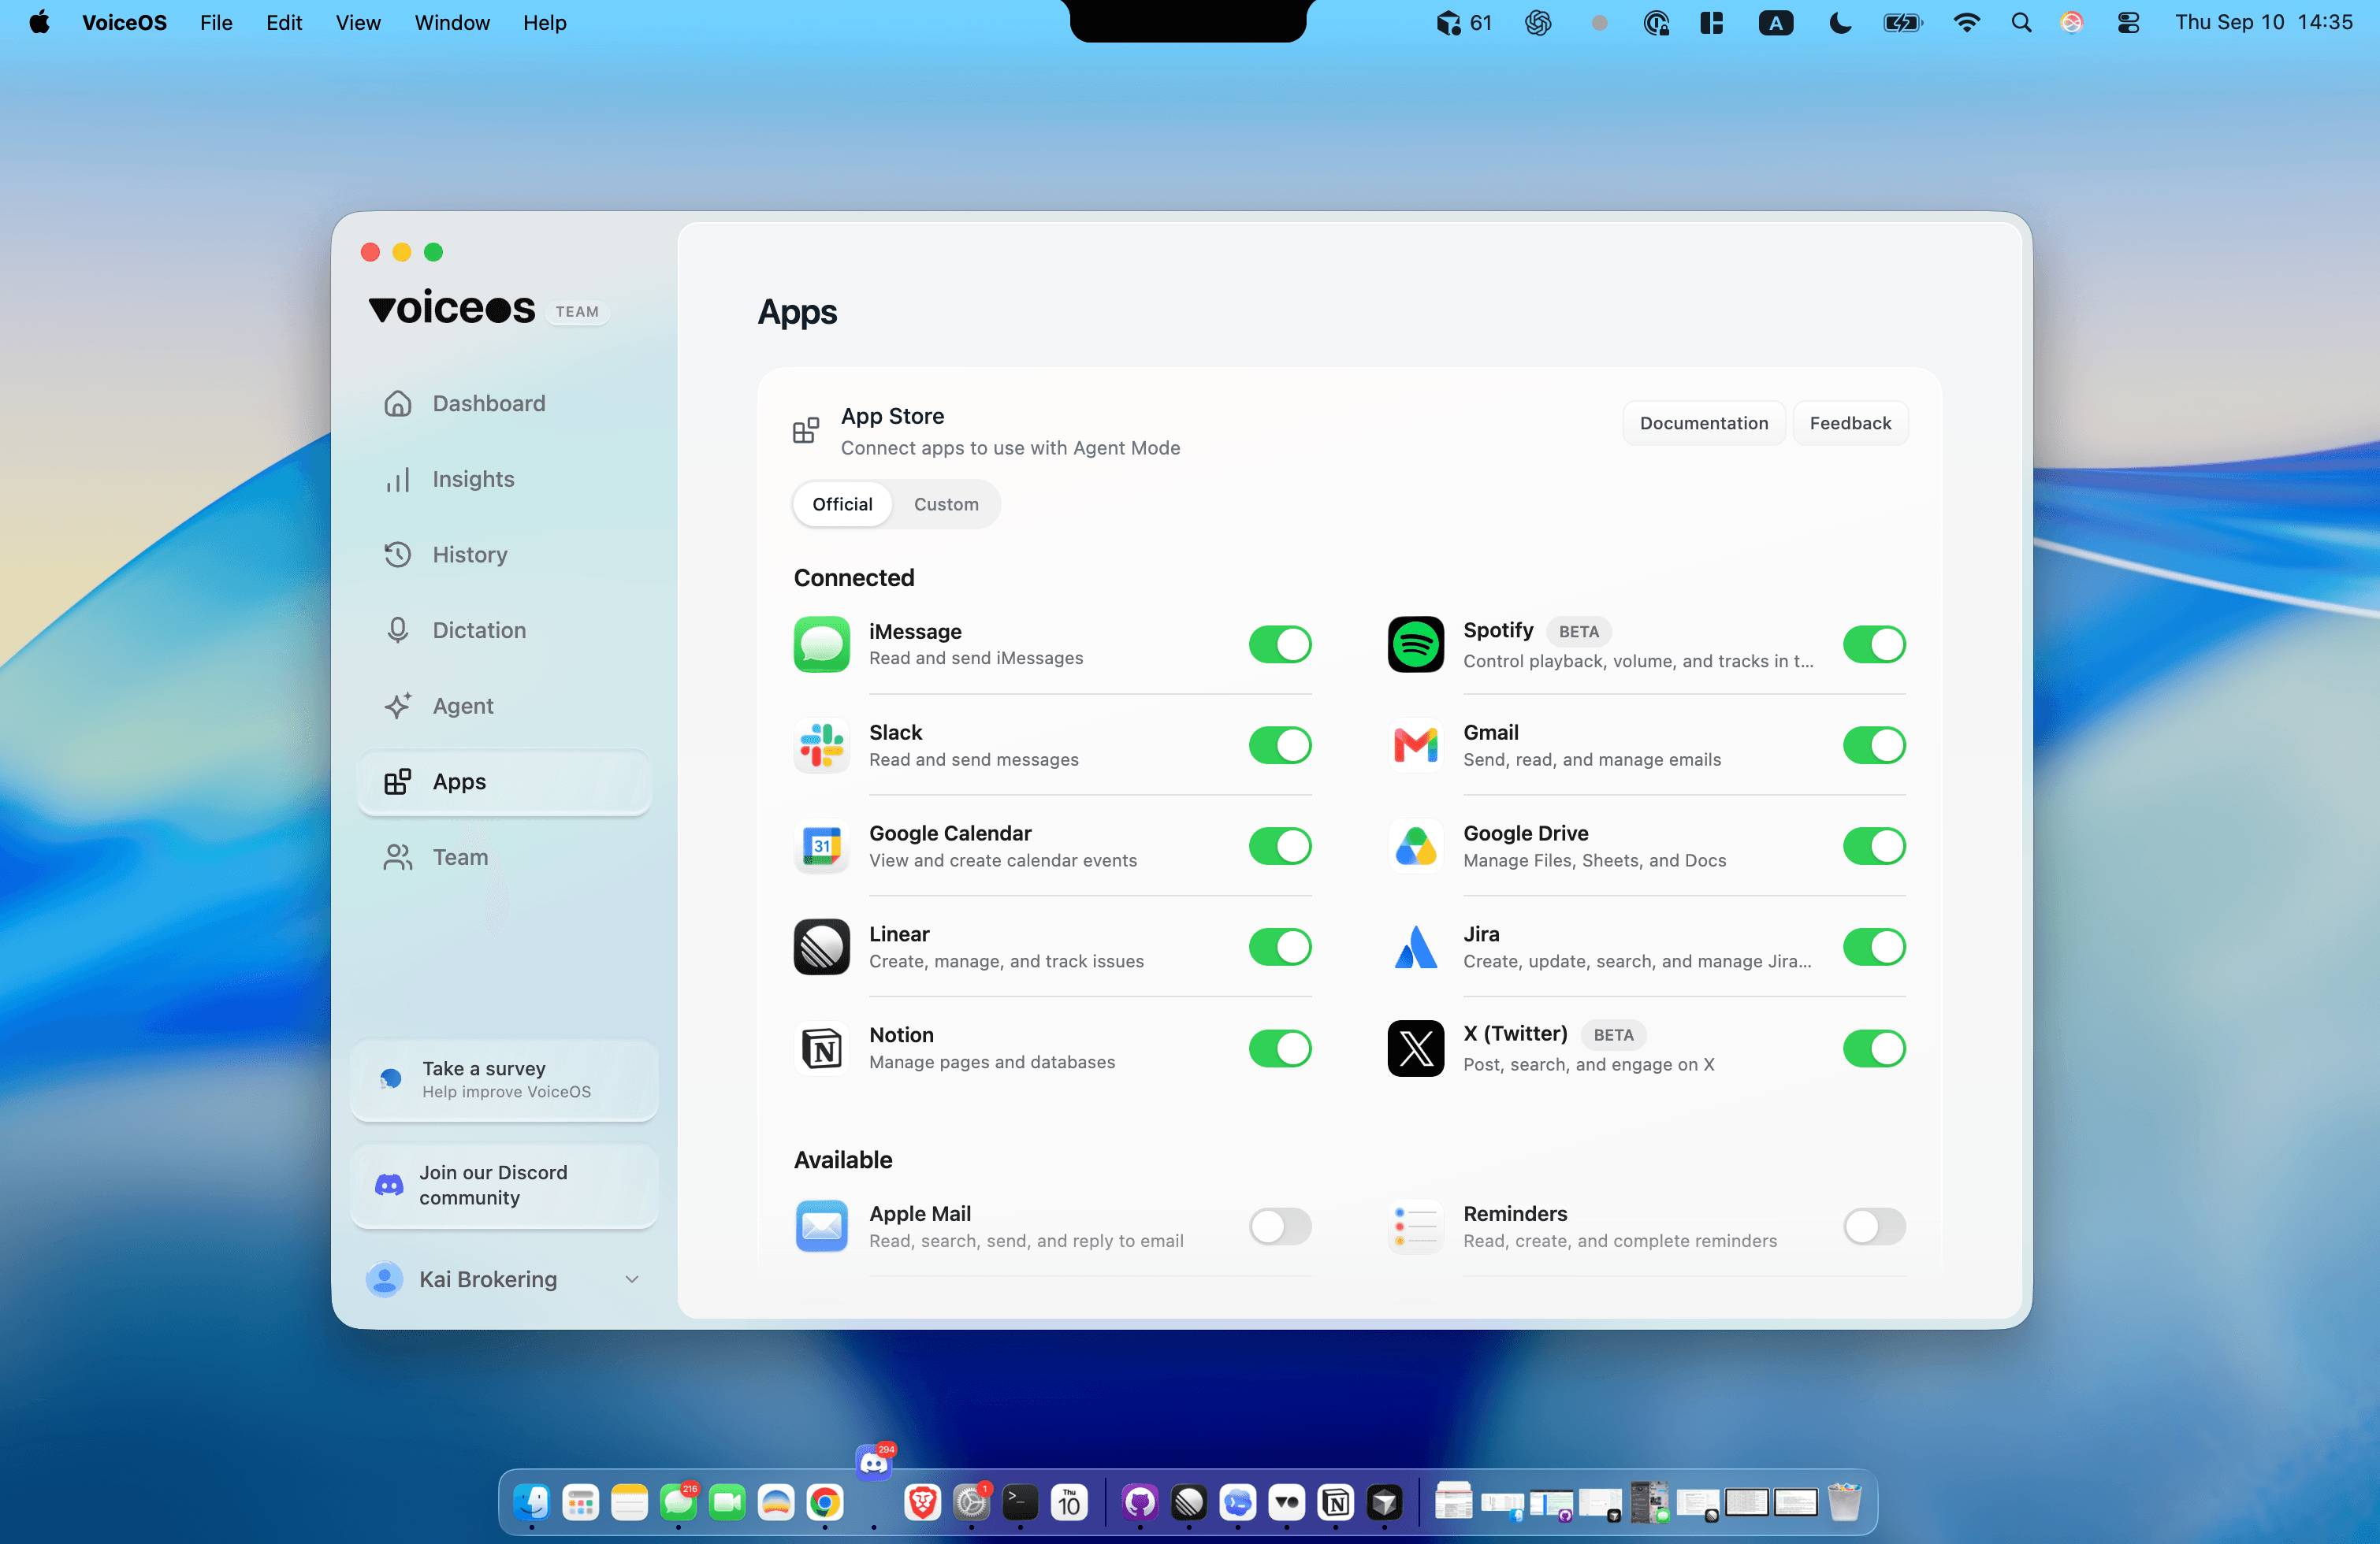Open the Edit menu
Screen dimensions: 2380x1544
click(284, 22)
